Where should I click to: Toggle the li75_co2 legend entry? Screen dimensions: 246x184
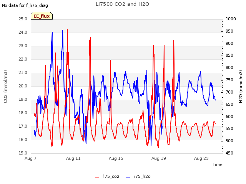[107, 176]
